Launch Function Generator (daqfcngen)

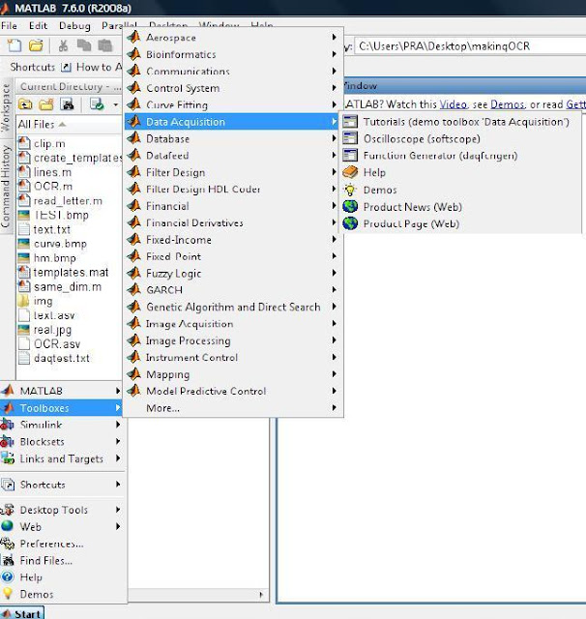click(459, 156)
